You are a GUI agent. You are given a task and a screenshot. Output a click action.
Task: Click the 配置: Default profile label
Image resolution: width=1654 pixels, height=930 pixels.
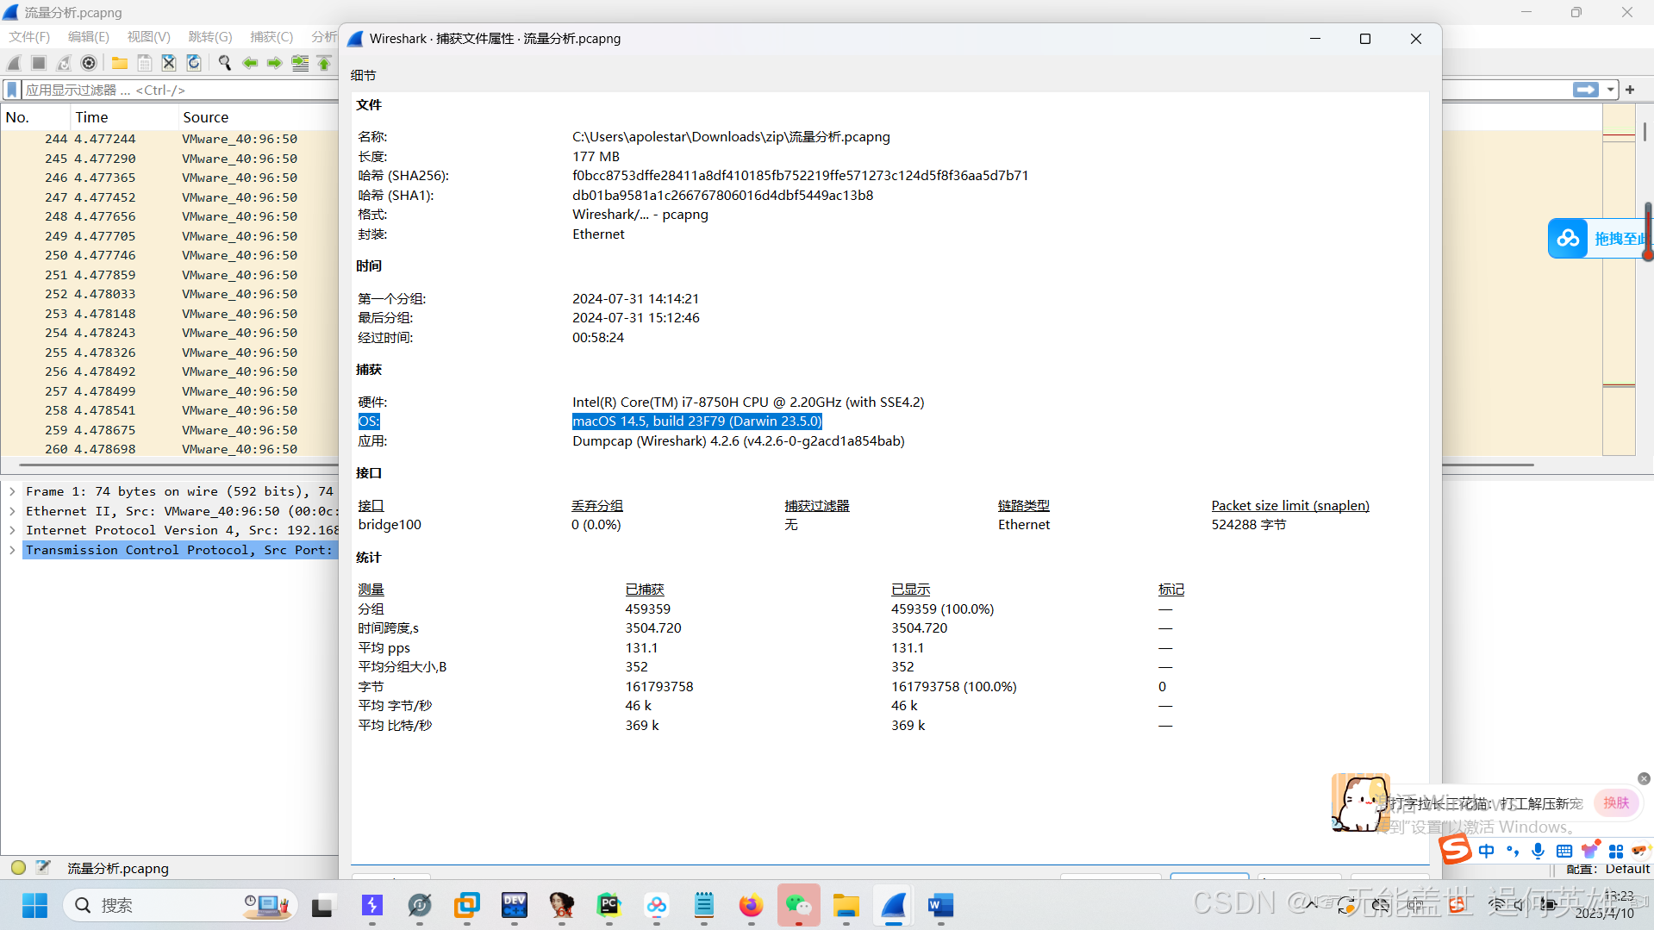[1607, 869]
